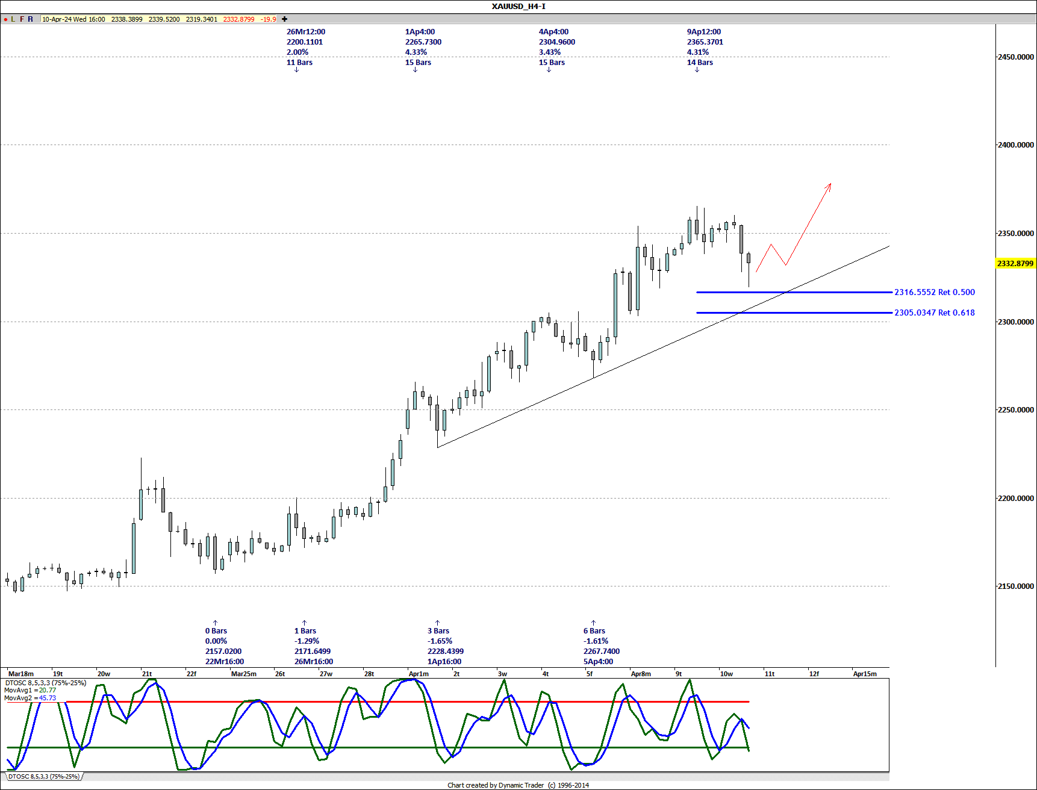The width and height of the screenshot is (1037, 790).
Task: Click the 2250.0000 price axis label
Action: pyautogui.click(x=1016, y=410)
